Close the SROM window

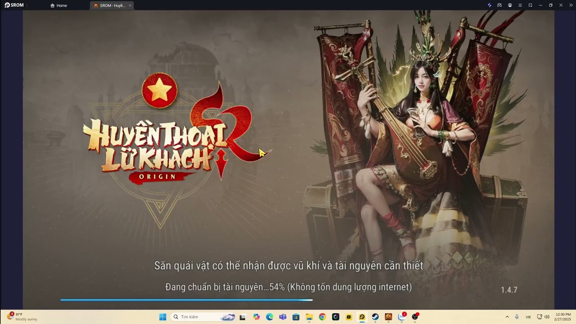tap(561, 5)
